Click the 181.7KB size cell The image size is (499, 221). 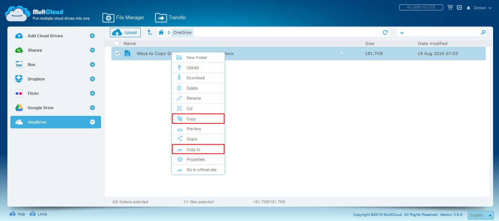click(x=374, y=53)
